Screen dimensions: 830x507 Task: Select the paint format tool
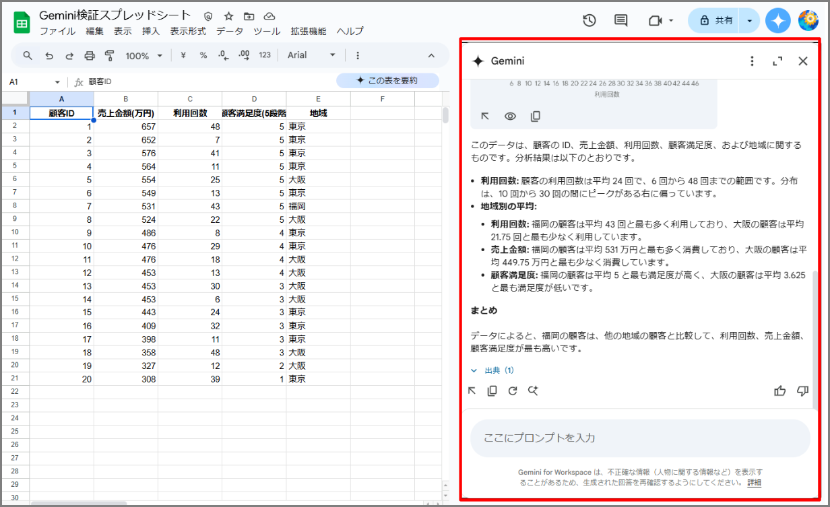click(110, 55)
